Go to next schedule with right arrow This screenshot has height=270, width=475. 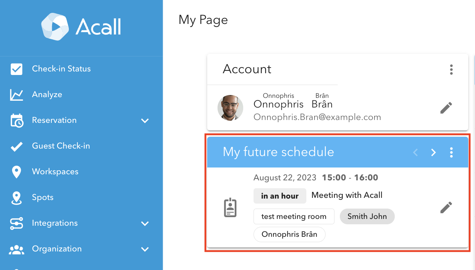coord(433,152)
